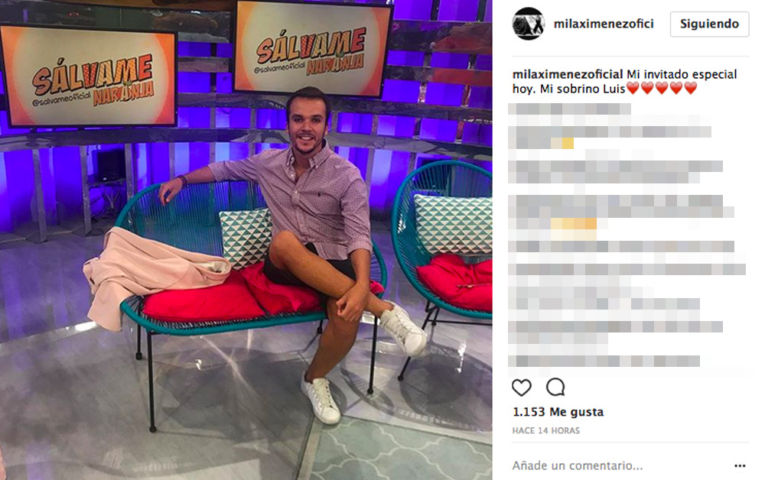Open the comment speech bubble icon

point(555,388)
